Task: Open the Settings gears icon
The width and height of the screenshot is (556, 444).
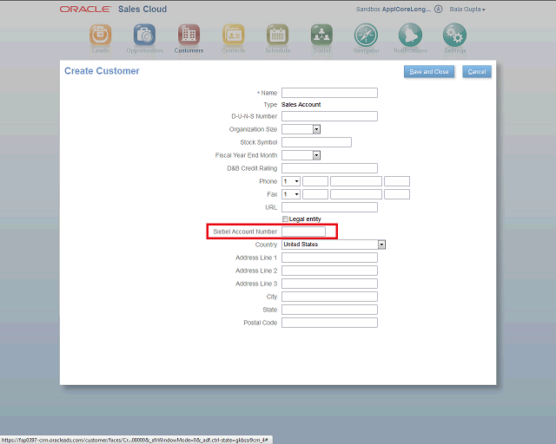Action: 454,35
